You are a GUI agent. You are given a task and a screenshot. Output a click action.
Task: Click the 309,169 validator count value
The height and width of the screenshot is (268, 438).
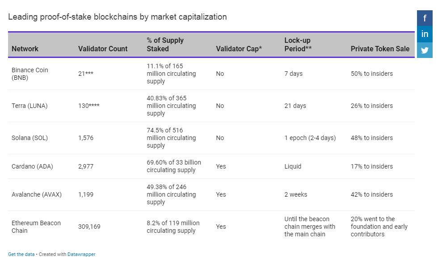pos(89,227)
